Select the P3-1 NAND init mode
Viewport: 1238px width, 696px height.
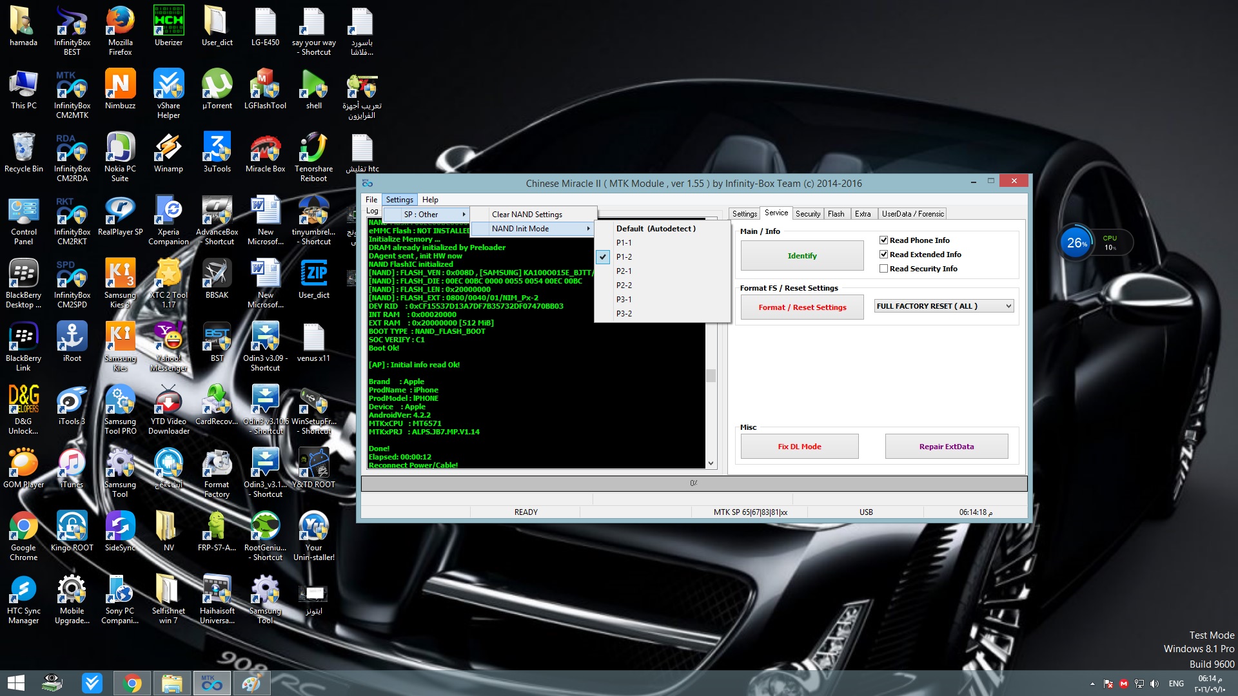pos(662,300)
